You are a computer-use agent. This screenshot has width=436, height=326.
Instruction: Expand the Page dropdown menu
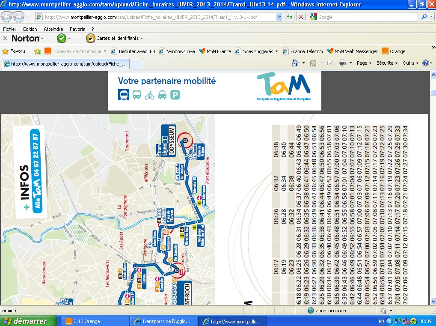[364, 63]
